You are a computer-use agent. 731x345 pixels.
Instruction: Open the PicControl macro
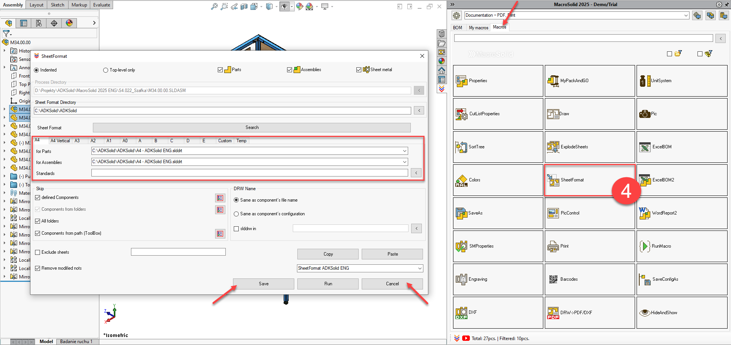(x=589, y=213)
